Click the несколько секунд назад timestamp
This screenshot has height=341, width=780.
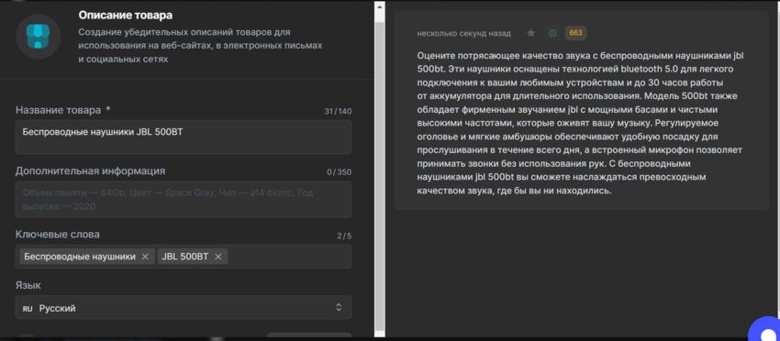463,33
